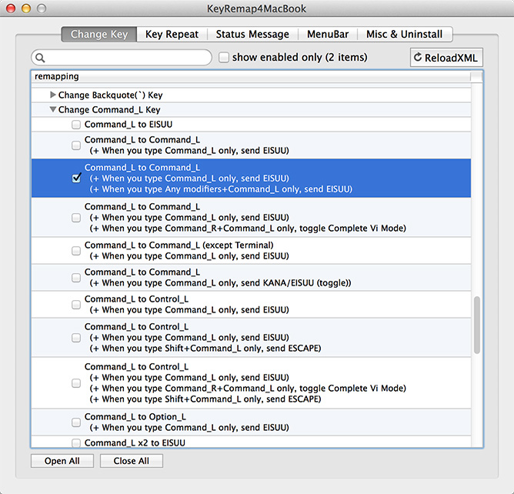Check Command_L to Control_L with Shift ESCAPE only
Image resolution: width=514 pixels, height=494 pixels.
click(76, 338)
